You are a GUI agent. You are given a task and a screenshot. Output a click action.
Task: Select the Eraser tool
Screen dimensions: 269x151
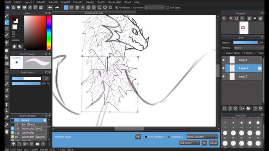(x=7, y=22)
